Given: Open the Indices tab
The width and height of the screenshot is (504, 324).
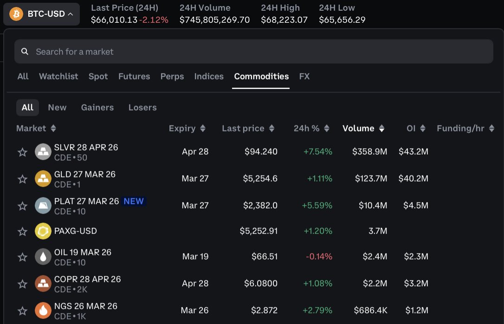Looking at the screenshot, I should tap(209, 77).
